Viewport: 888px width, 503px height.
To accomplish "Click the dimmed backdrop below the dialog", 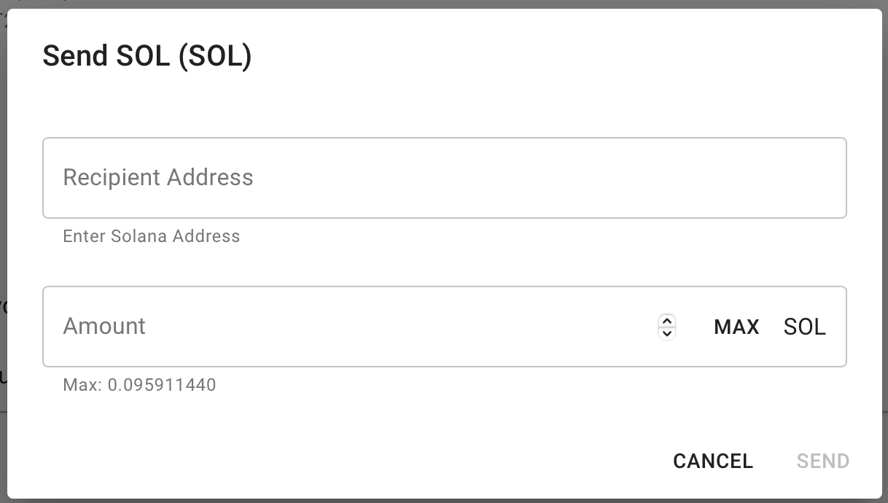I will pyautogui.click(x=437, y=501).
